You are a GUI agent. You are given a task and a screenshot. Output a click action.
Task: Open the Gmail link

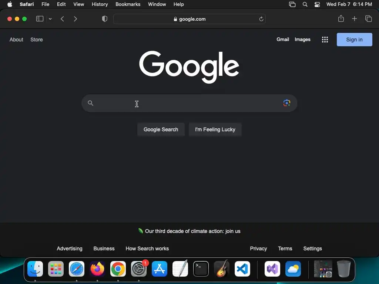tap(283, 39)
